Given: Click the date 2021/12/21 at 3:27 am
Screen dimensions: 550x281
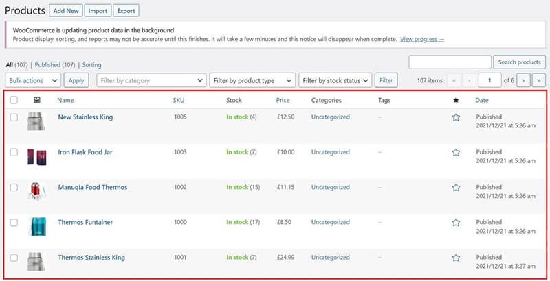Looking at the screenshot, I should pyautogui.click(x=505, y=267).
